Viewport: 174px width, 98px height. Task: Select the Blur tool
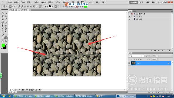click(3, 31)
